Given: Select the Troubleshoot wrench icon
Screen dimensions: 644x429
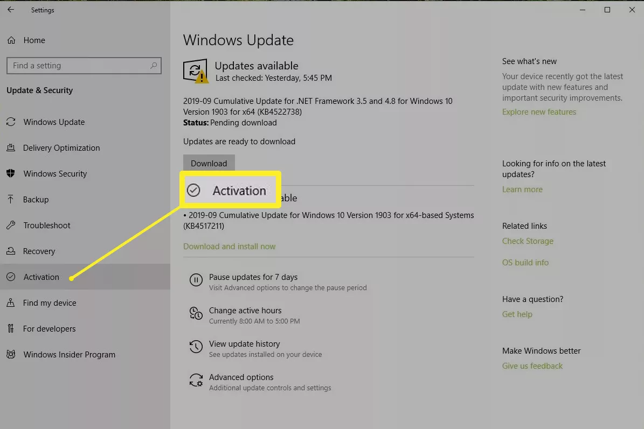Looking at the screenshot, I should (x=11, y=225).
